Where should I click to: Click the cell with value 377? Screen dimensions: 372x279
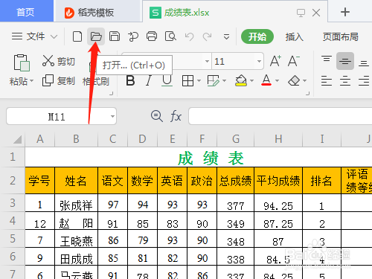click(236, 203)
